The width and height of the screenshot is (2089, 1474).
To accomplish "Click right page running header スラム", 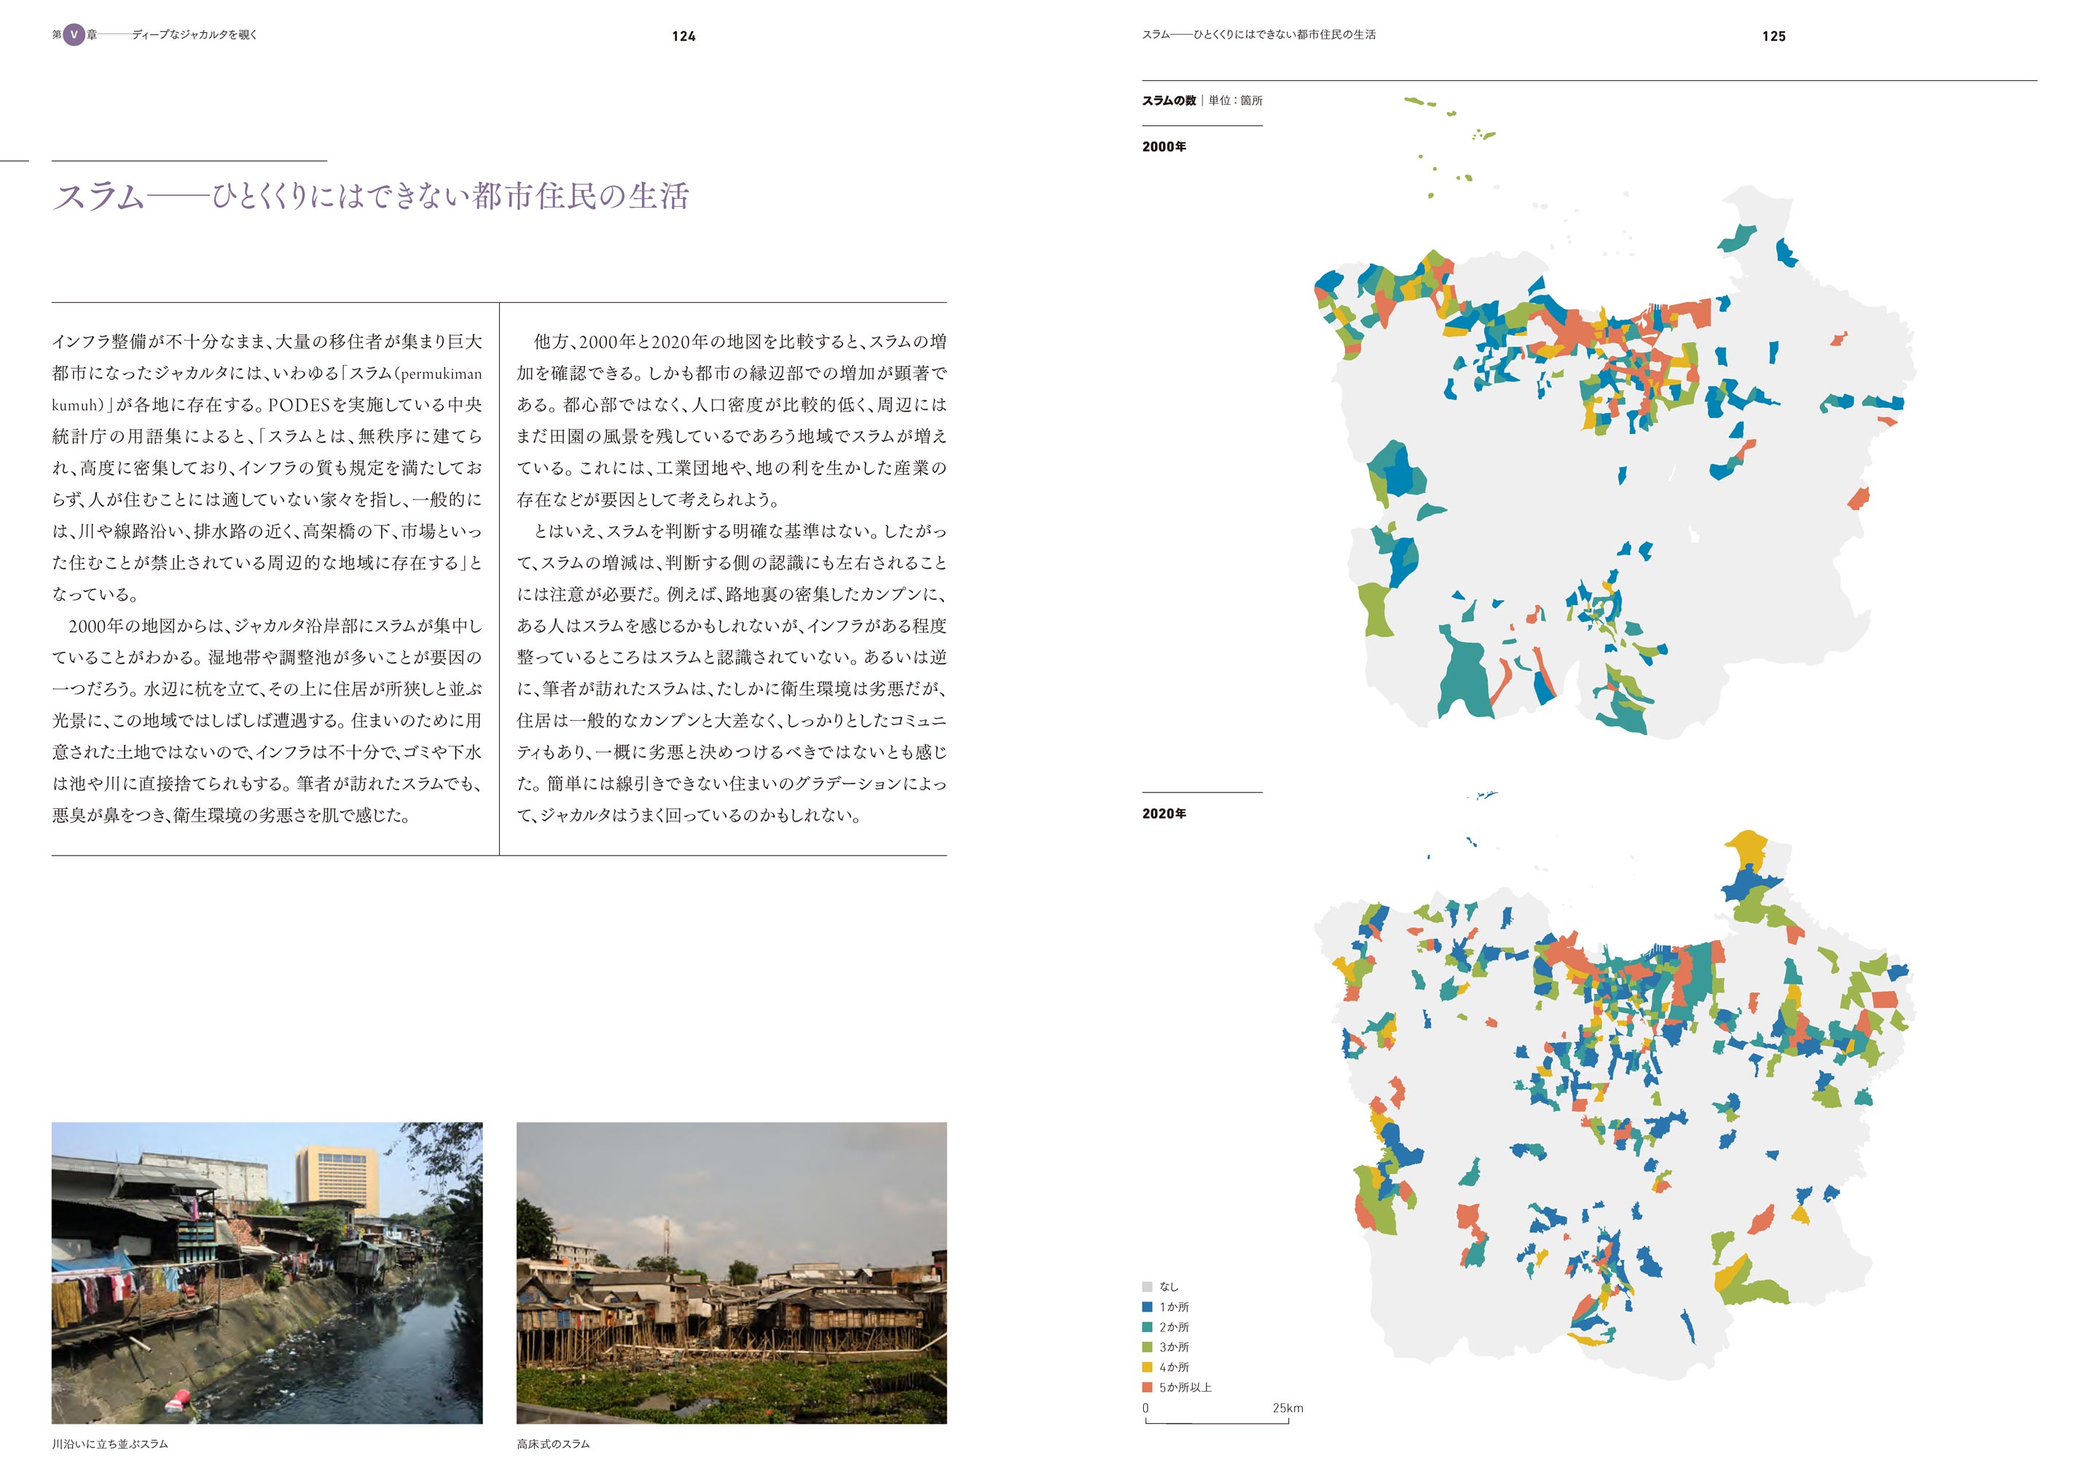I will click(x=1258, y=34).
